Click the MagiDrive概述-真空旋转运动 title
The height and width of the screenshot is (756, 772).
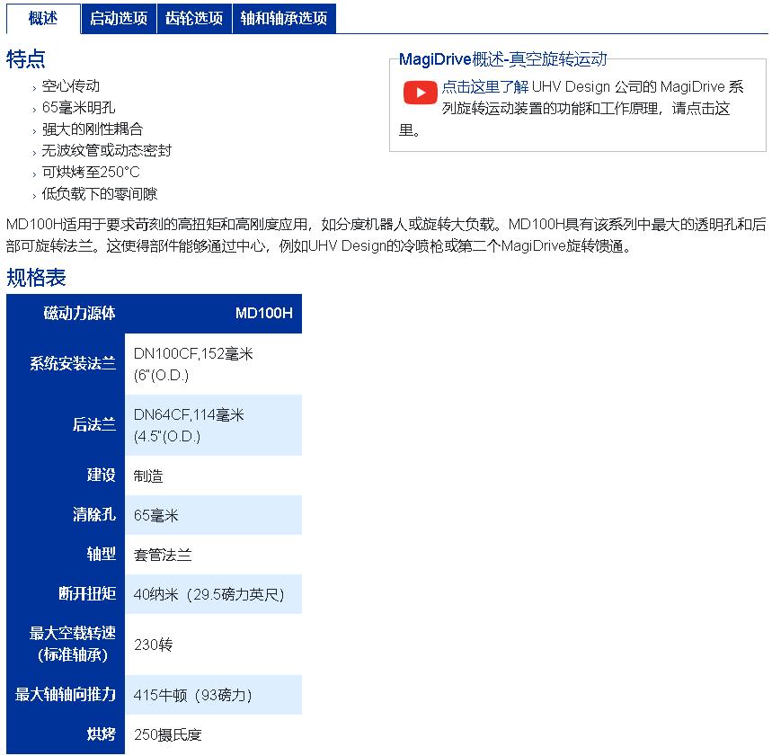(x=502, y=59)
